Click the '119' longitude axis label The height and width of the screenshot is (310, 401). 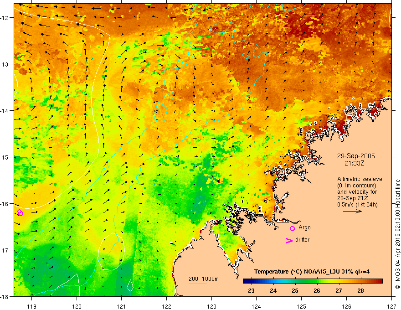32,306
